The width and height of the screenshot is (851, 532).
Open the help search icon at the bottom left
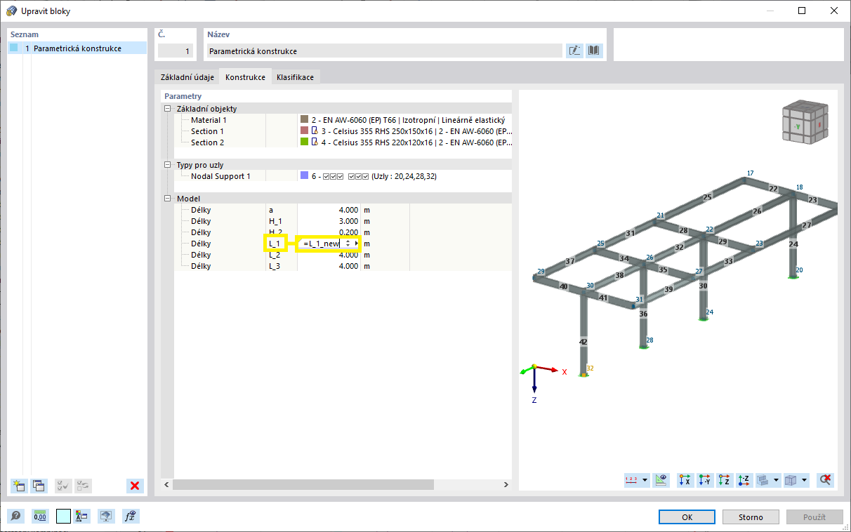pos(15,517)
